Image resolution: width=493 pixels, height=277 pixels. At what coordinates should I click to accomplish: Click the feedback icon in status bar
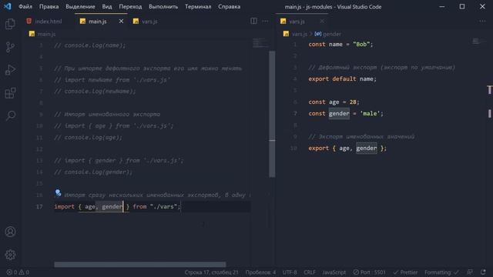[x=470, y=272]
